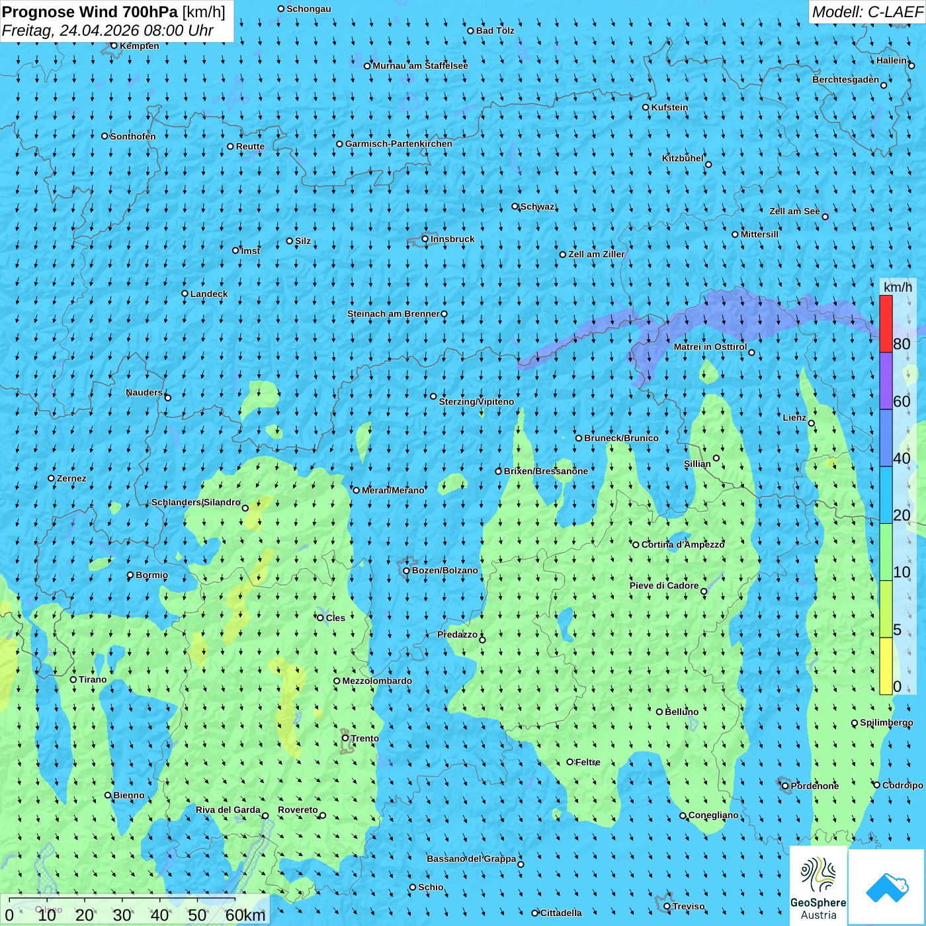The height and width of the screenshot is (926, 926).
Task: Click the Berchtesgaden city label
Action: [846, 79]
